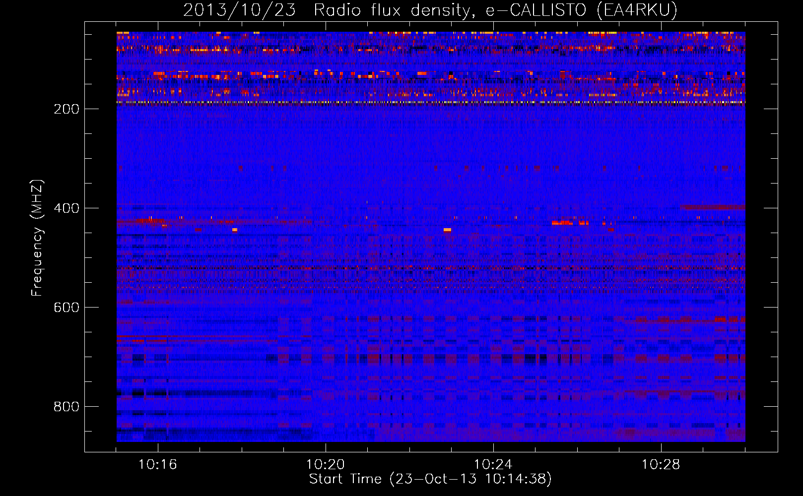Viewport: 803px width, 496px height.
Task: Click the 10:16 time tick label
Action: [x=158, y=464]
